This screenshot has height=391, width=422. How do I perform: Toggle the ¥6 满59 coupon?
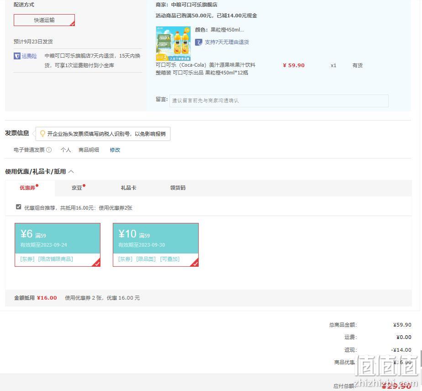point(58,245)
